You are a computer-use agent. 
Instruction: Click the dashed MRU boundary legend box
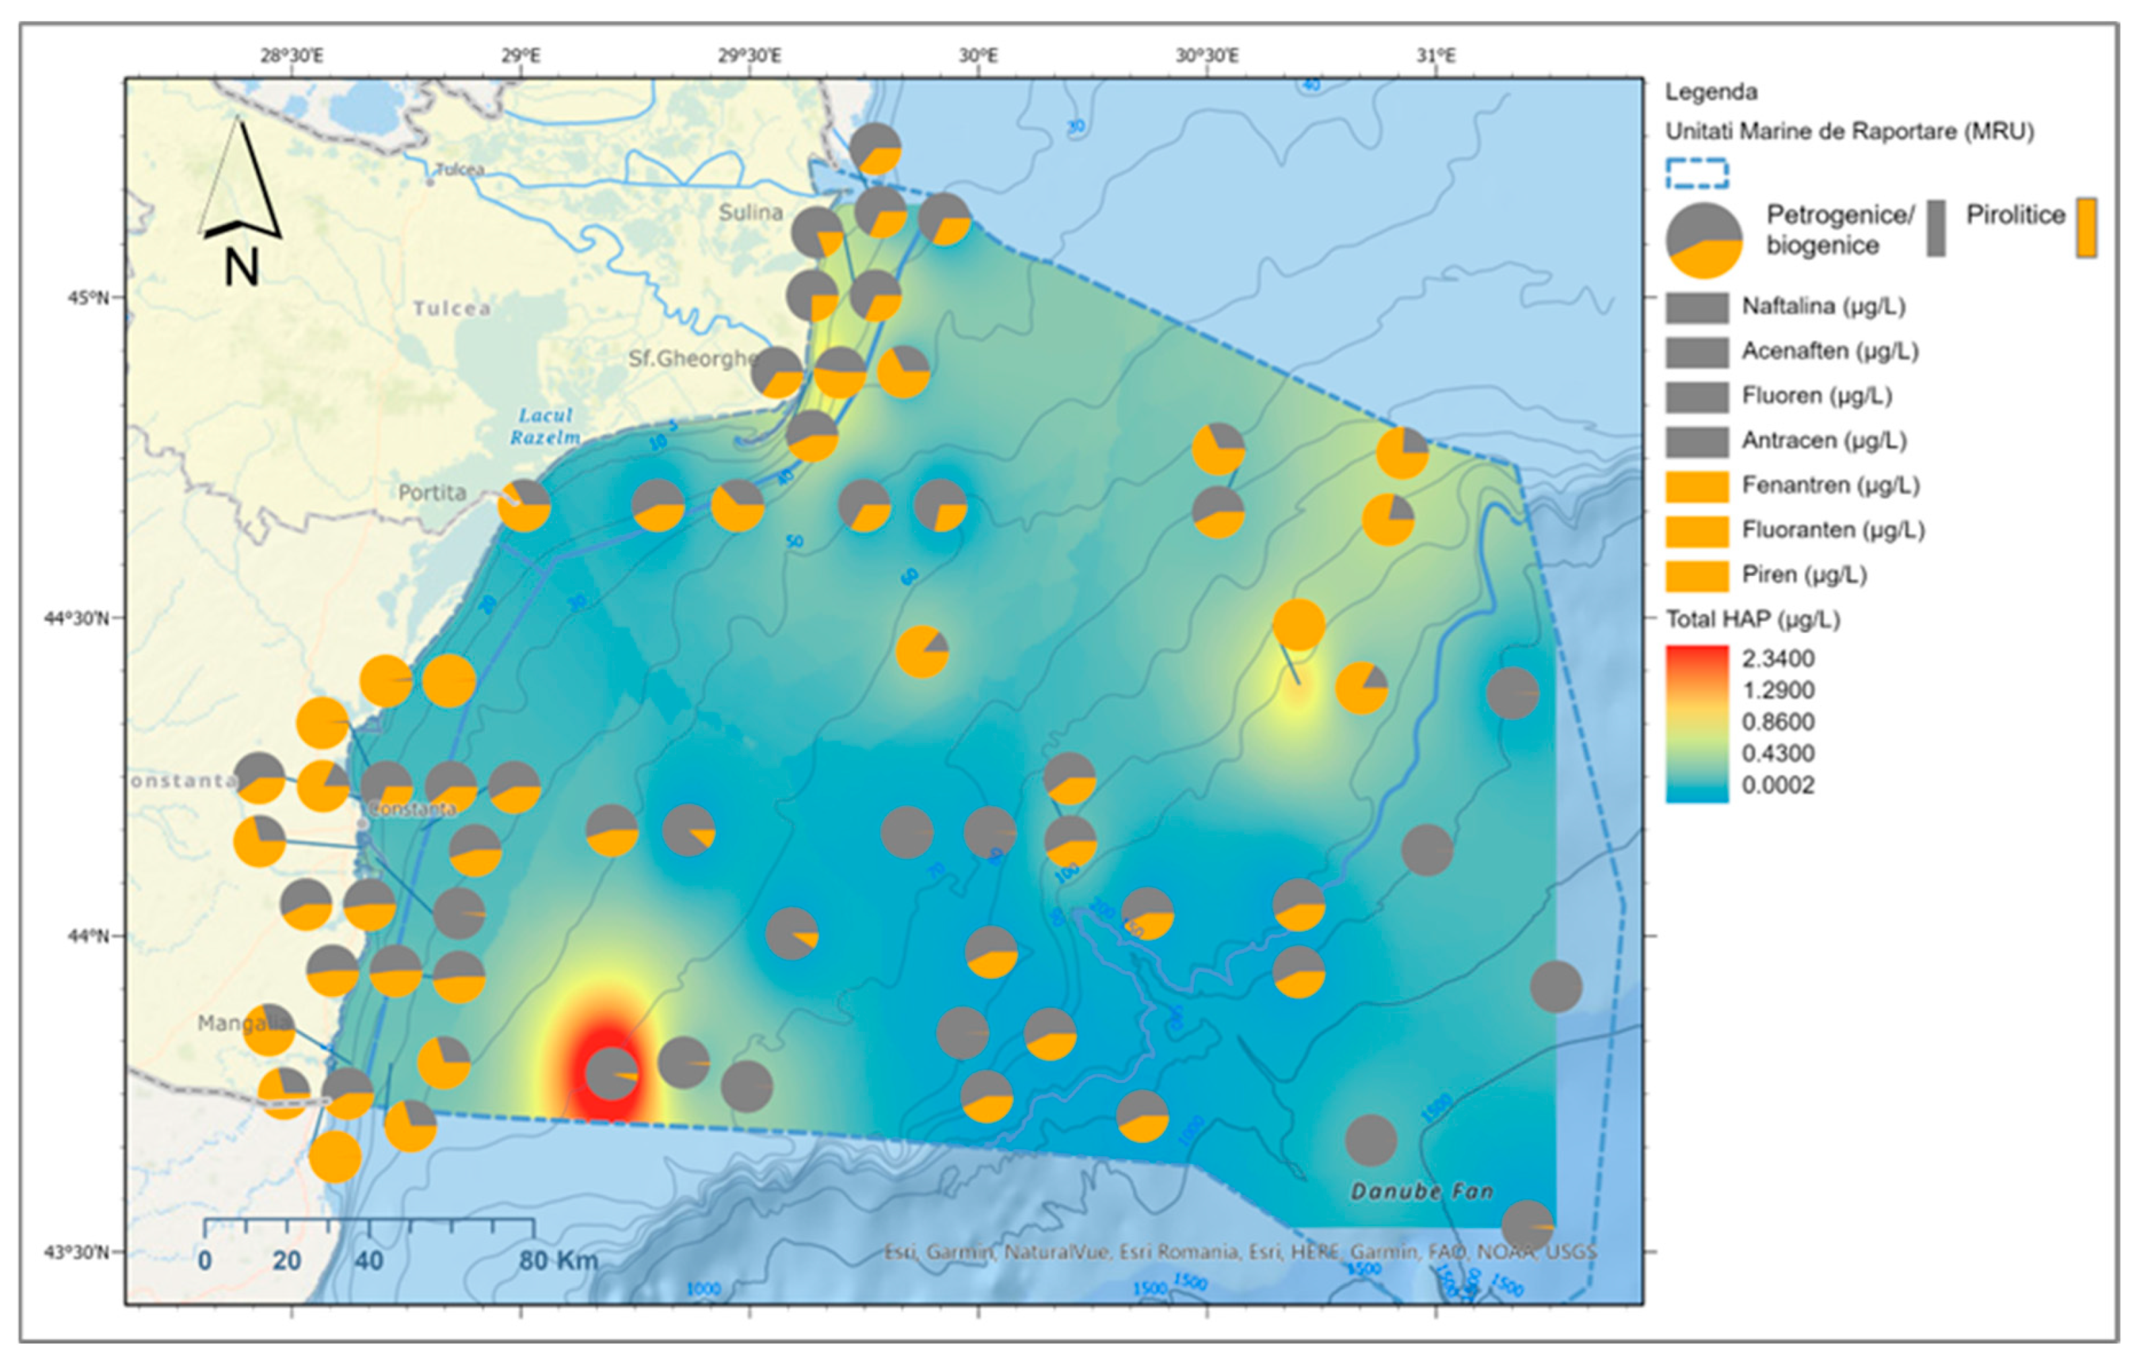click(x=1696, y=173)
